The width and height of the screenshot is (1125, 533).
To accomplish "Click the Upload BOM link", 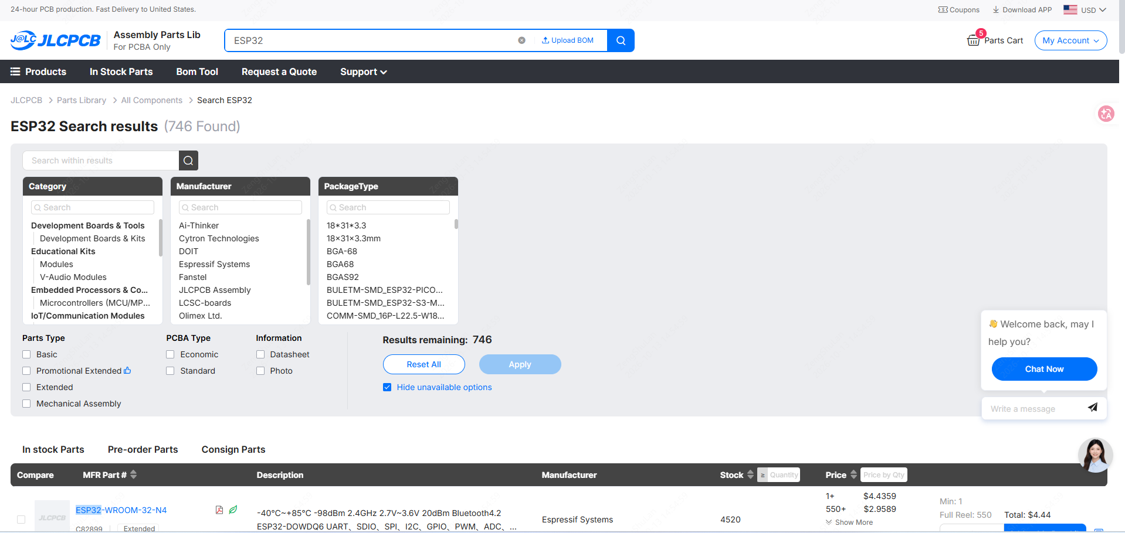I will 567,40.
